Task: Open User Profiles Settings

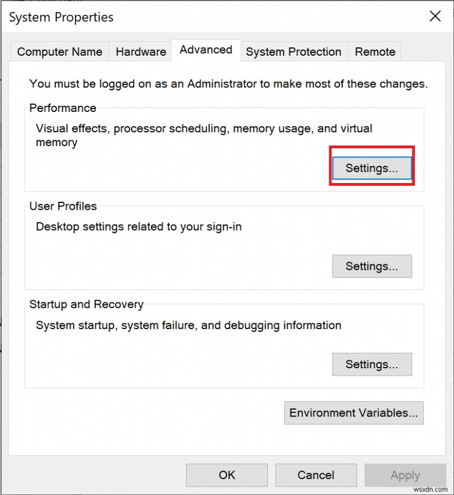Action: (x=372, y=266)
